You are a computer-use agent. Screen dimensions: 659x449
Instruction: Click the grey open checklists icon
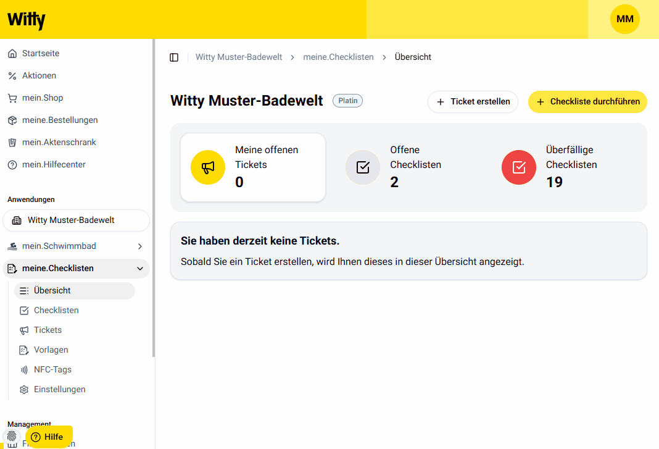363,167
